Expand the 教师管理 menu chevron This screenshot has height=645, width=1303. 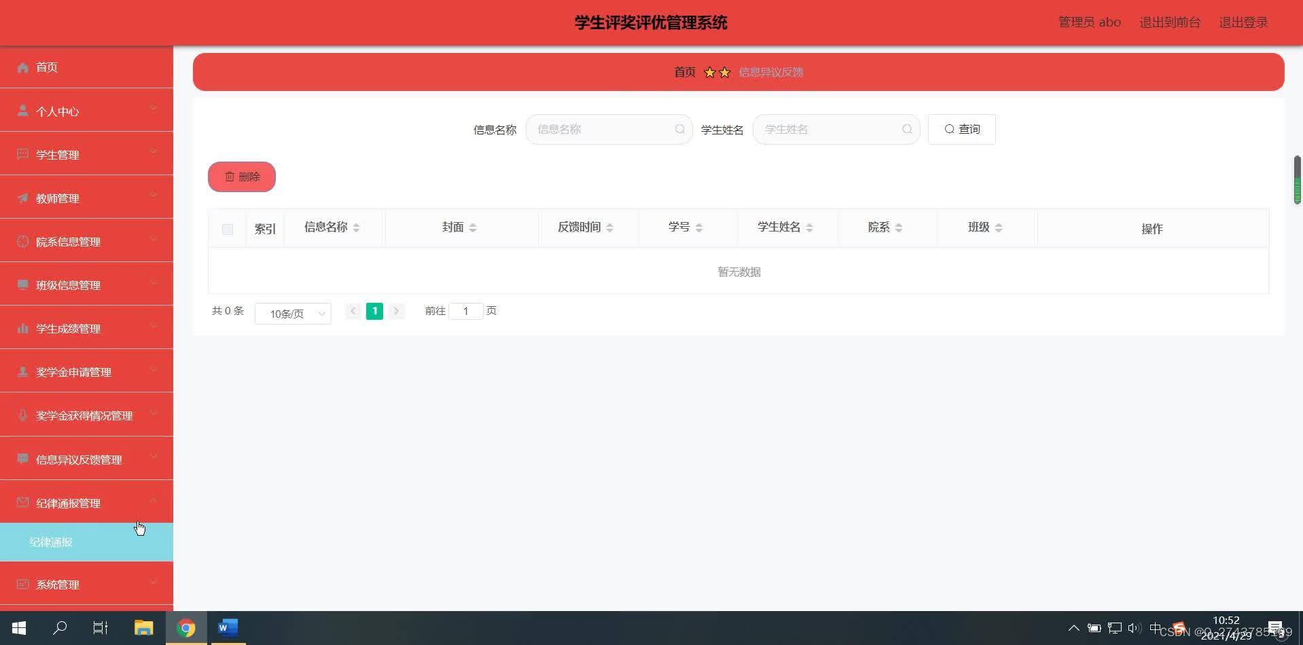[154, 195]
